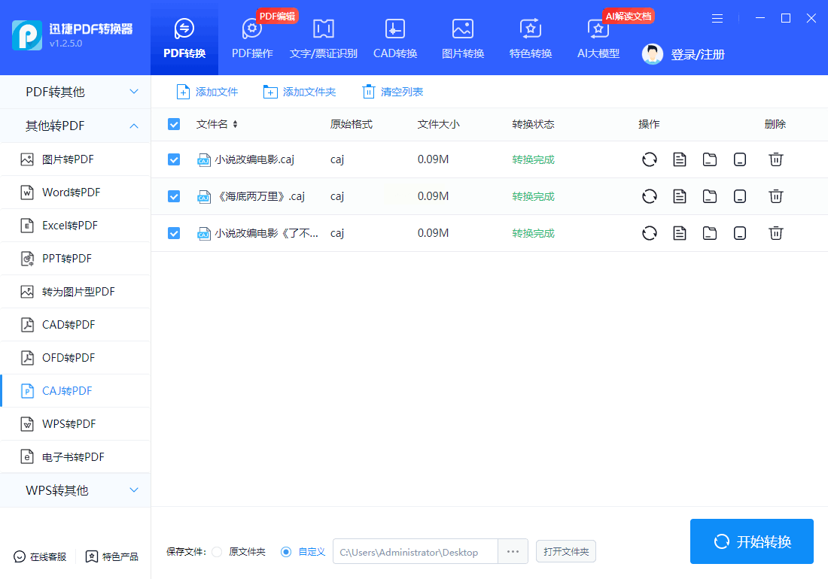Image resolution: width=828 pixels, height=579 pixels.
Task: Uncheck the select-all checkbox in header
Action: tap(174, 124)
